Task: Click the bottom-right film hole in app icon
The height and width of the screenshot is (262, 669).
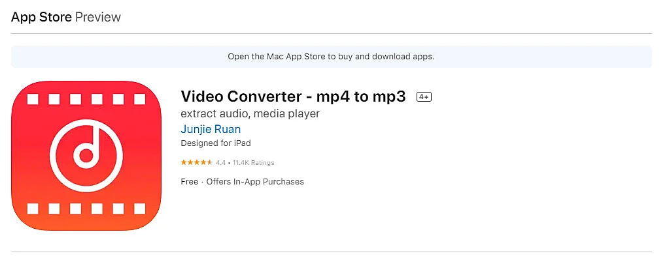Action: pyautogui.click(x=138, y=209)
